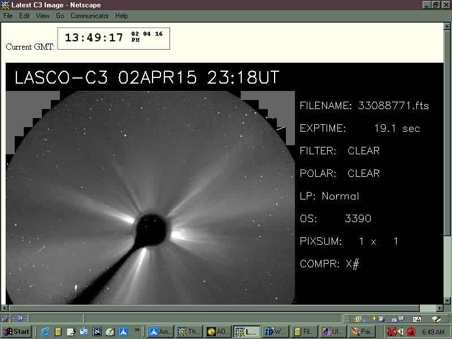Click the red round tray icon
This screenshot has width=452, height=339.
(x=411, y=332)
